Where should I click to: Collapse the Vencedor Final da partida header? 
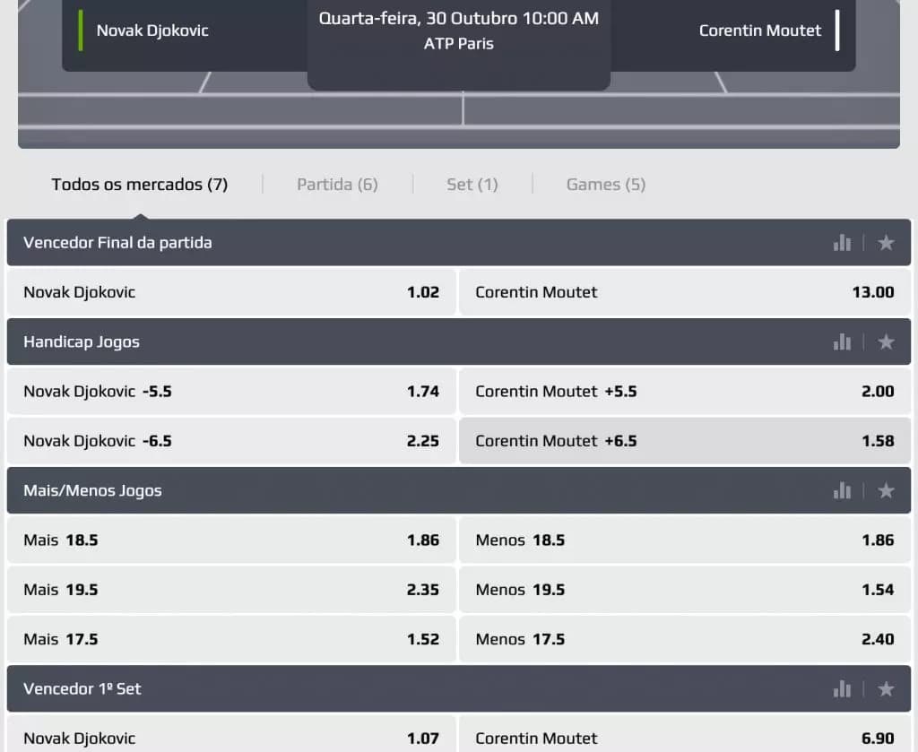click(359, 243)
